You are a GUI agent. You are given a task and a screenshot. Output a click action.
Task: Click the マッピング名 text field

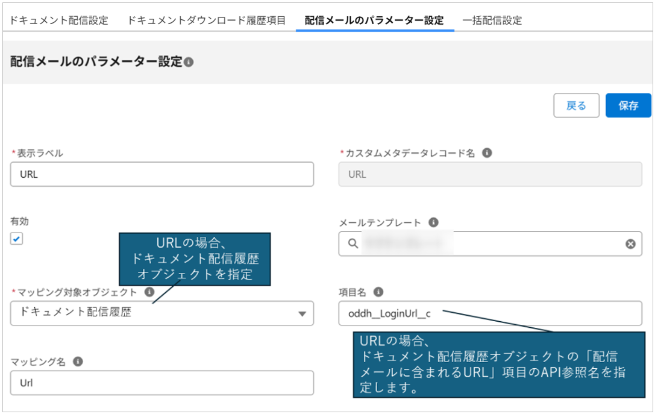click(161, 383)
